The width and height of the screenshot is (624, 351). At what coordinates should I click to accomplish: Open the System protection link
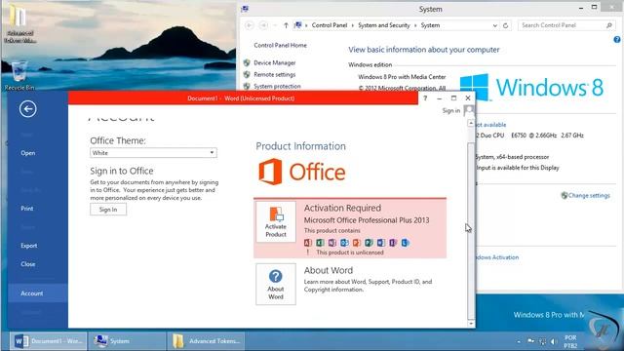pyautogui.click(x=277, y=86)
